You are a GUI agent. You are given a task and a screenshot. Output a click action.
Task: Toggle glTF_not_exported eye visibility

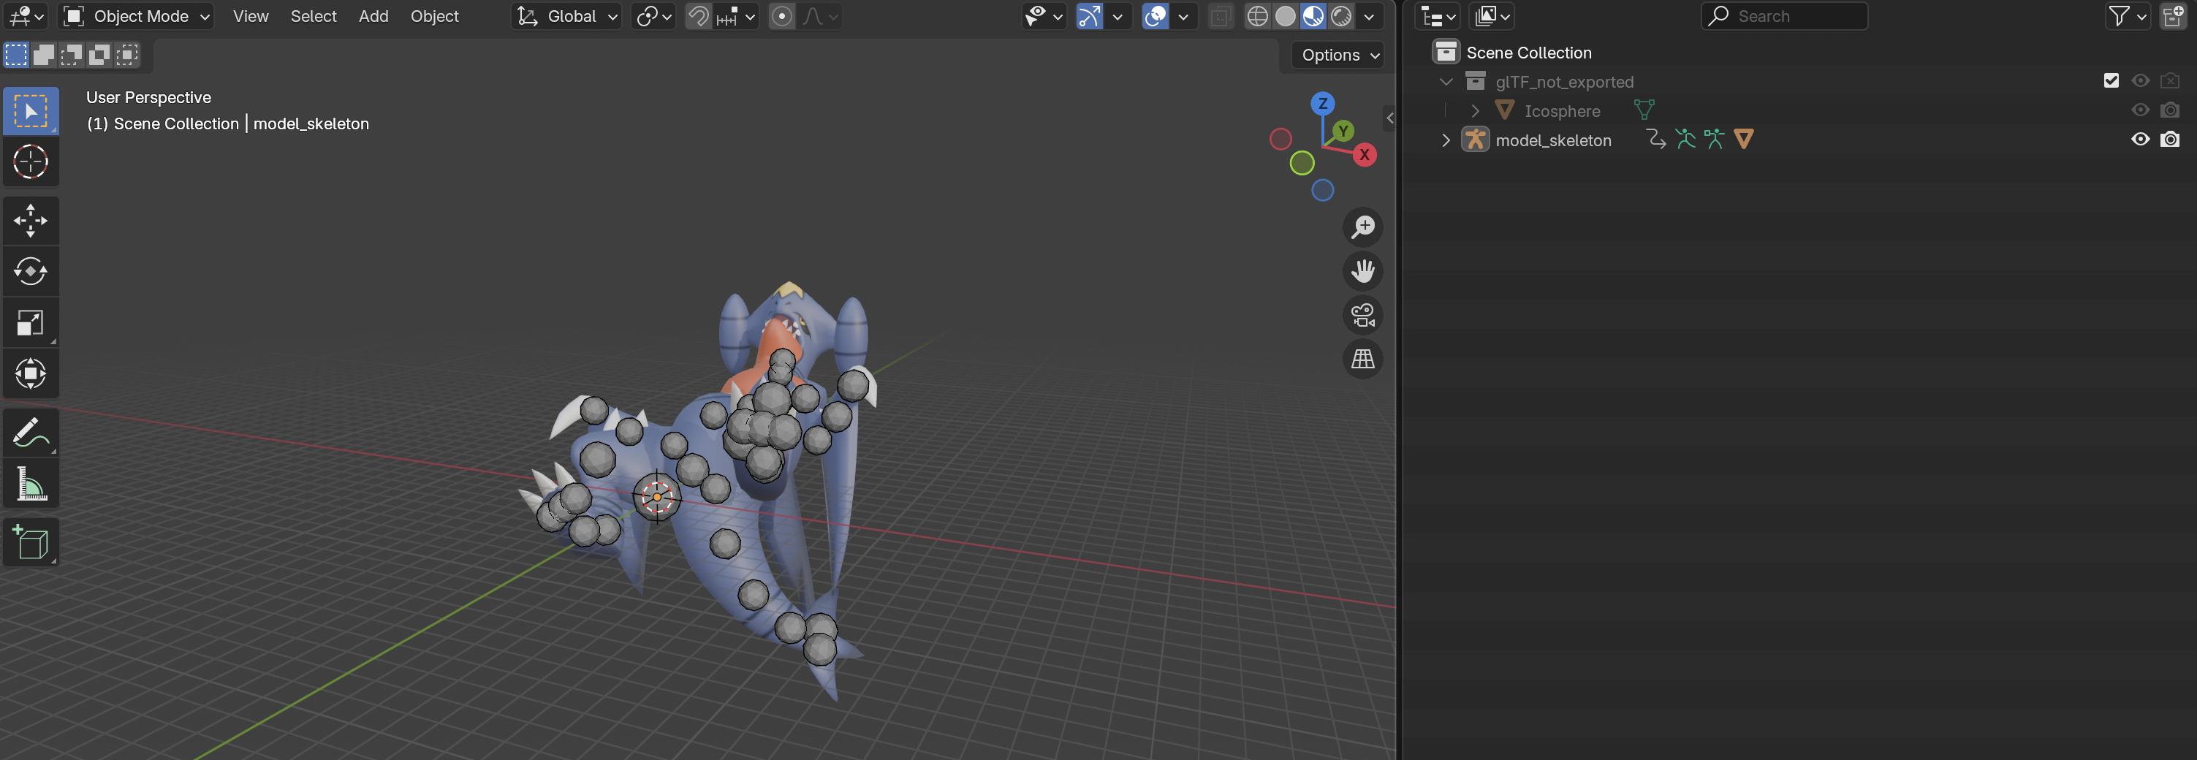(x=2140, y=81)
